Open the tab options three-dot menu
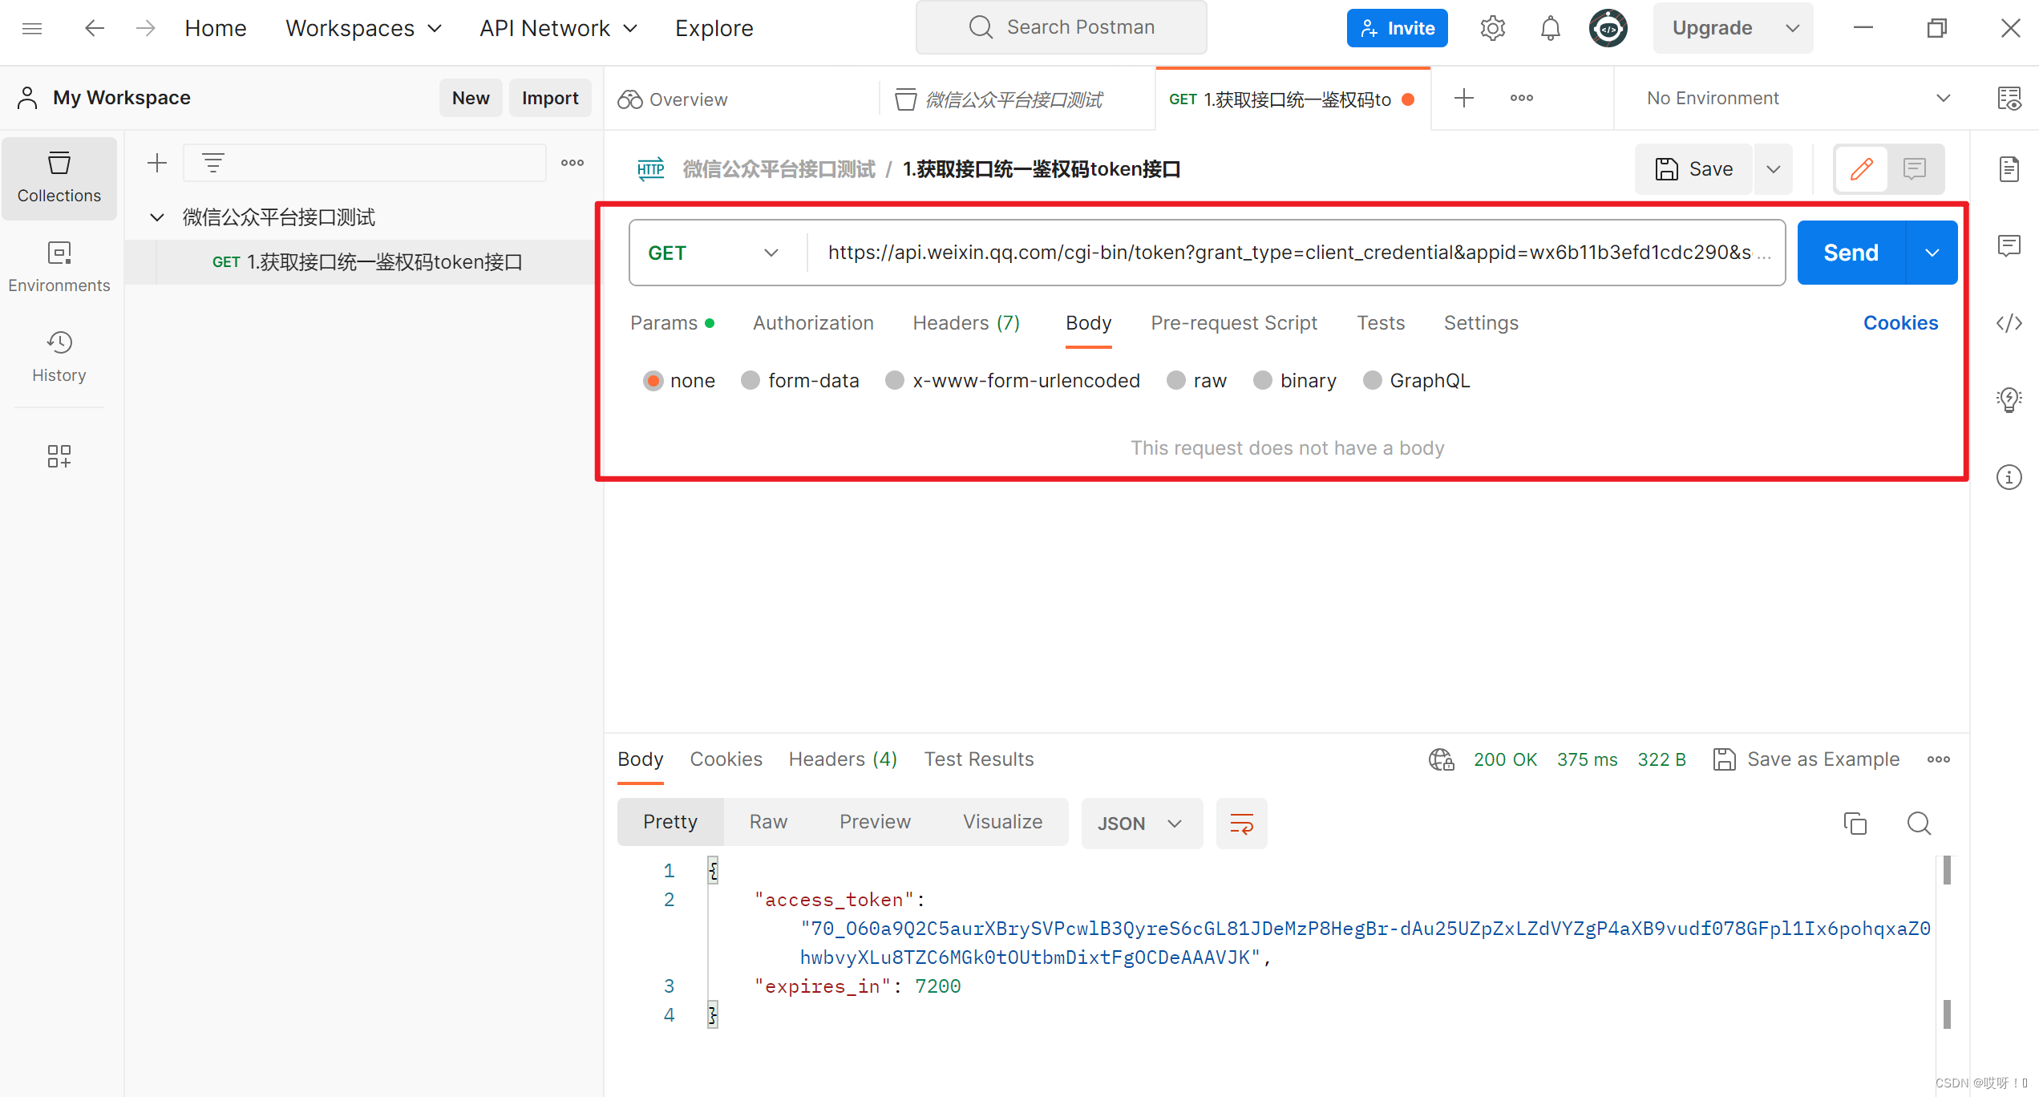 click(x=1521, y=98)
